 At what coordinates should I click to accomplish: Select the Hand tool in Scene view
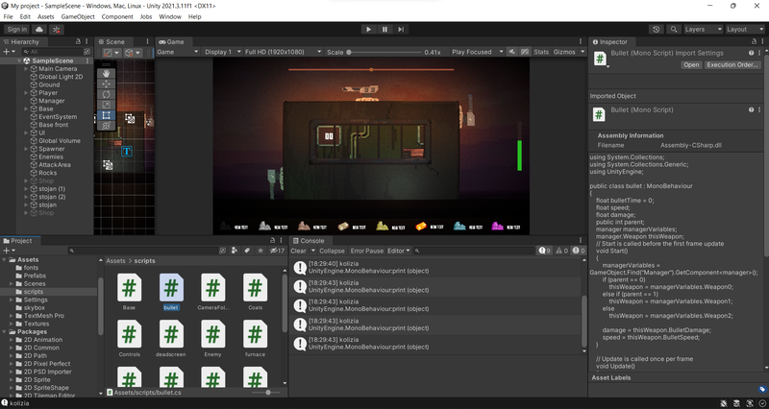coord(107,74)
